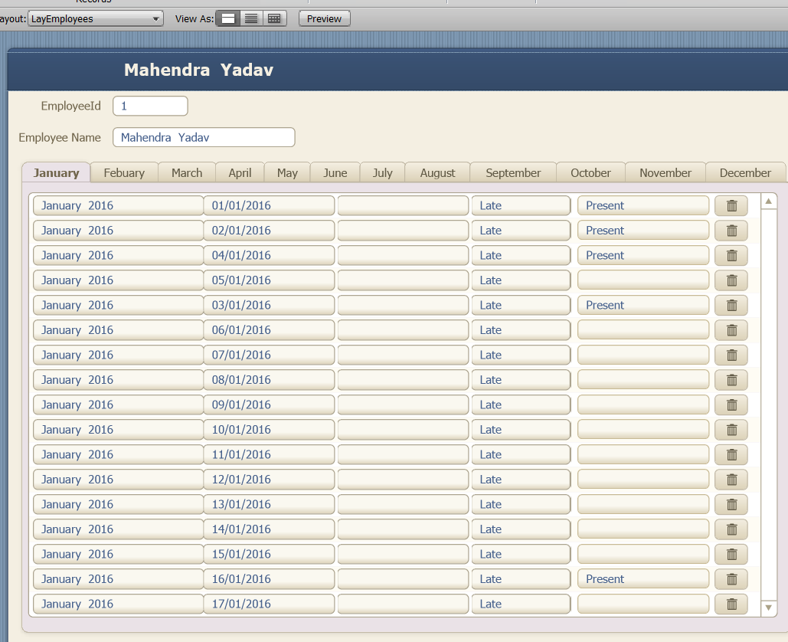The width and height of the screenshot is (788, 642).
Task: Delete the 10/01/2016 row
Action: [731, 430]
